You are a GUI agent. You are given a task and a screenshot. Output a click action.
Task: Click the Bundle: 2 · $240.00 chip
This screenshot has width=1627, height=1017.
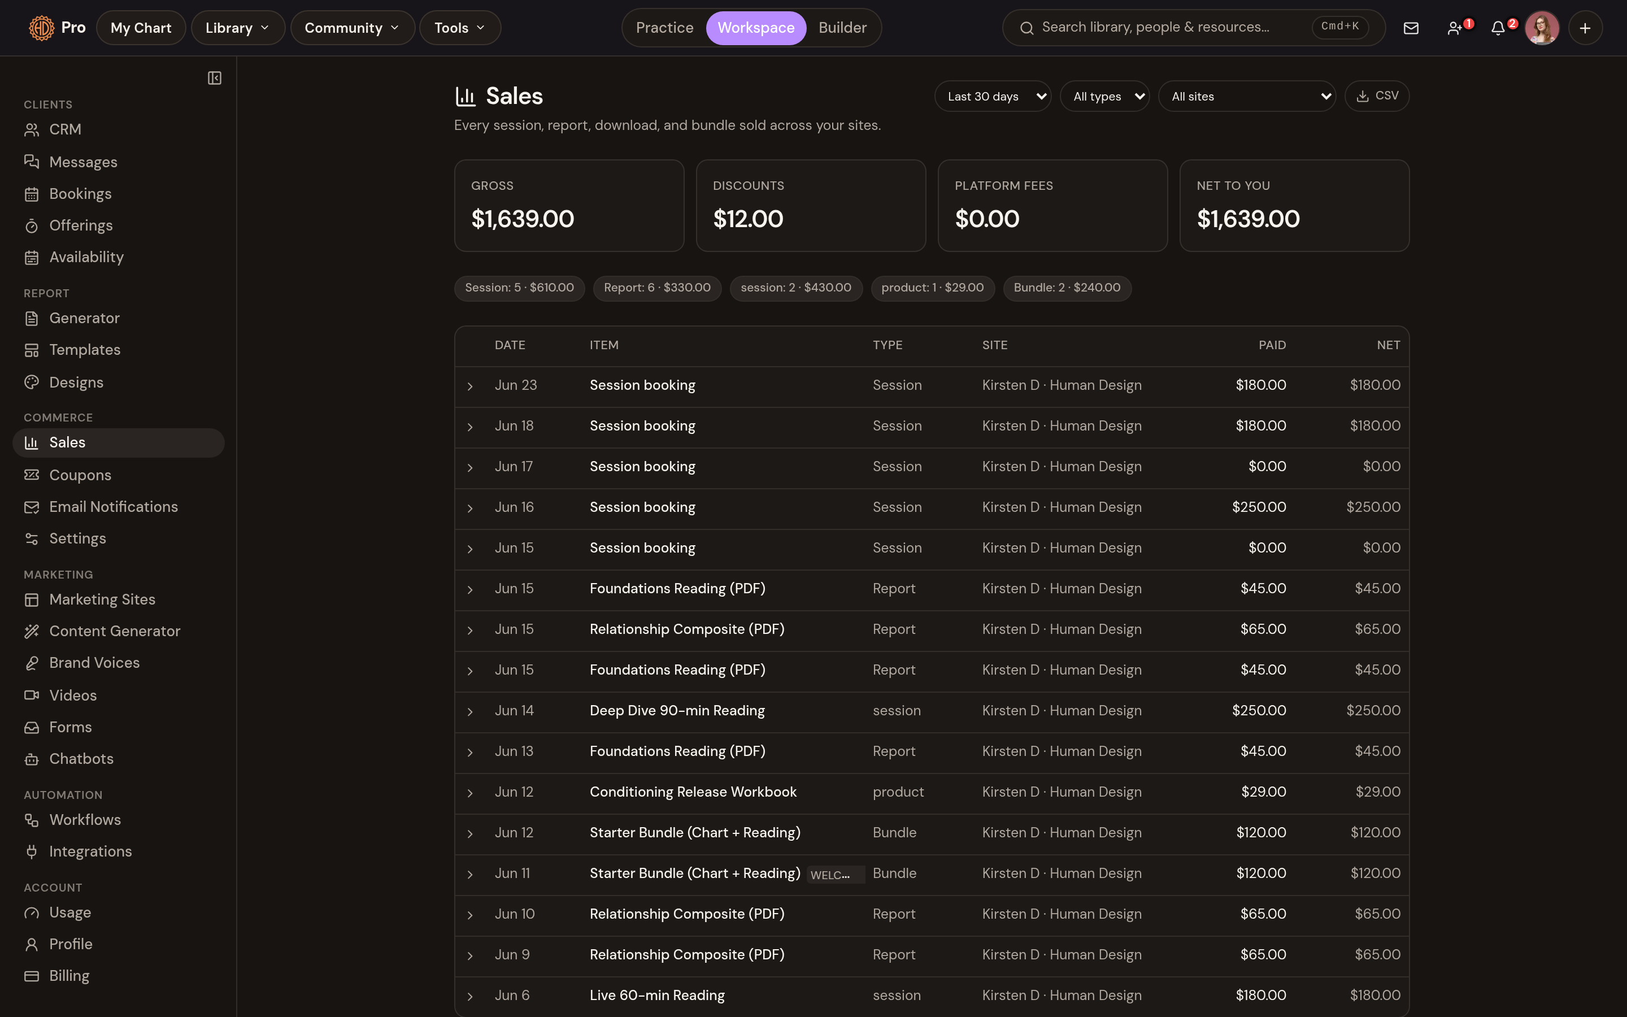[1067, 289]
